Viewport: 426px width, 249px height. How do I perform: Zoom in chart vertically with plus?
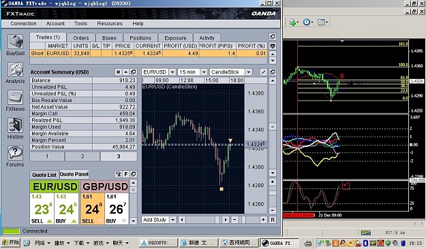[273, 182]
